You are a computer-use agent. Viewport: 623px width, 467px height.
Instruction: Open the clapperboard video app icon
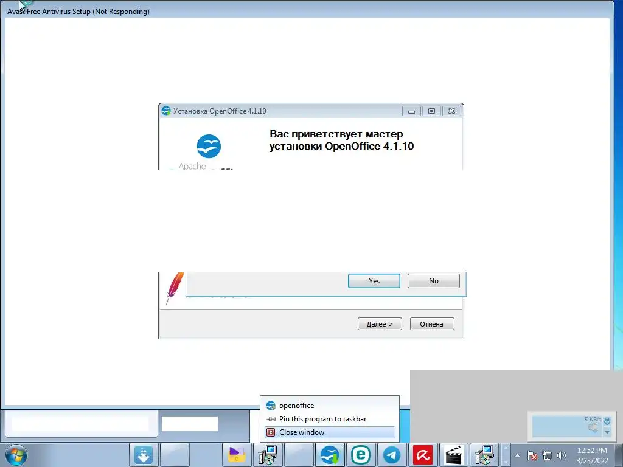click(454, 455)
